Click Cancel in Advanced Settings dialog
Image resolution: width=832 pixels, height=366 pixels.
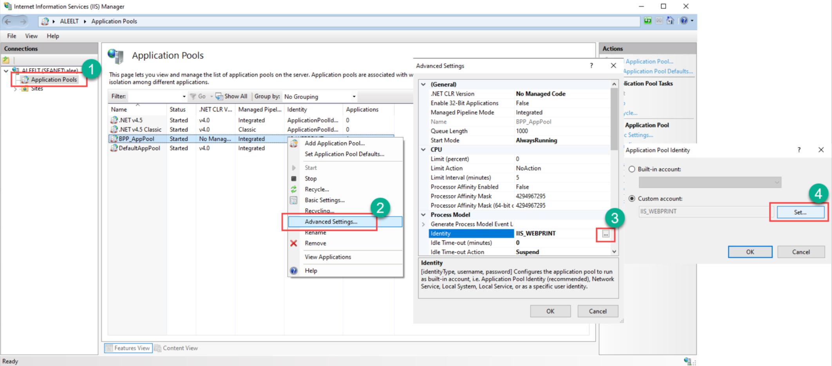point(598,311)
